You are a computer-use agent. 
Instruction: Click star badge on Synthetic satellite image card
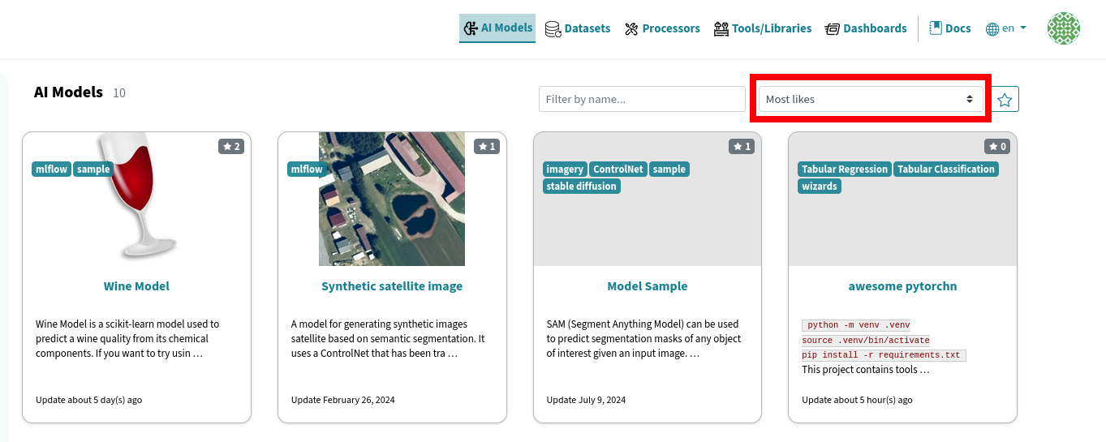click(x=487, y=147)
